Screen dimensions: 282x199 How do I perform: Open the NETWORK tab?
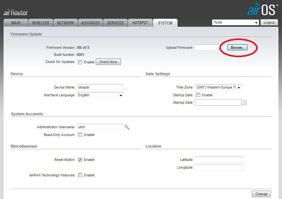[65, 23]
